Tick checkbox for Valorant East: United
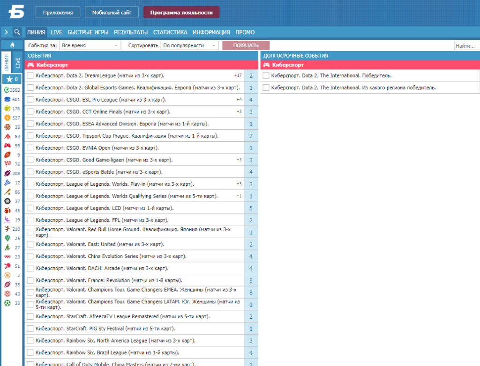This screenshot has height=366, width=480. coord(30,244)
